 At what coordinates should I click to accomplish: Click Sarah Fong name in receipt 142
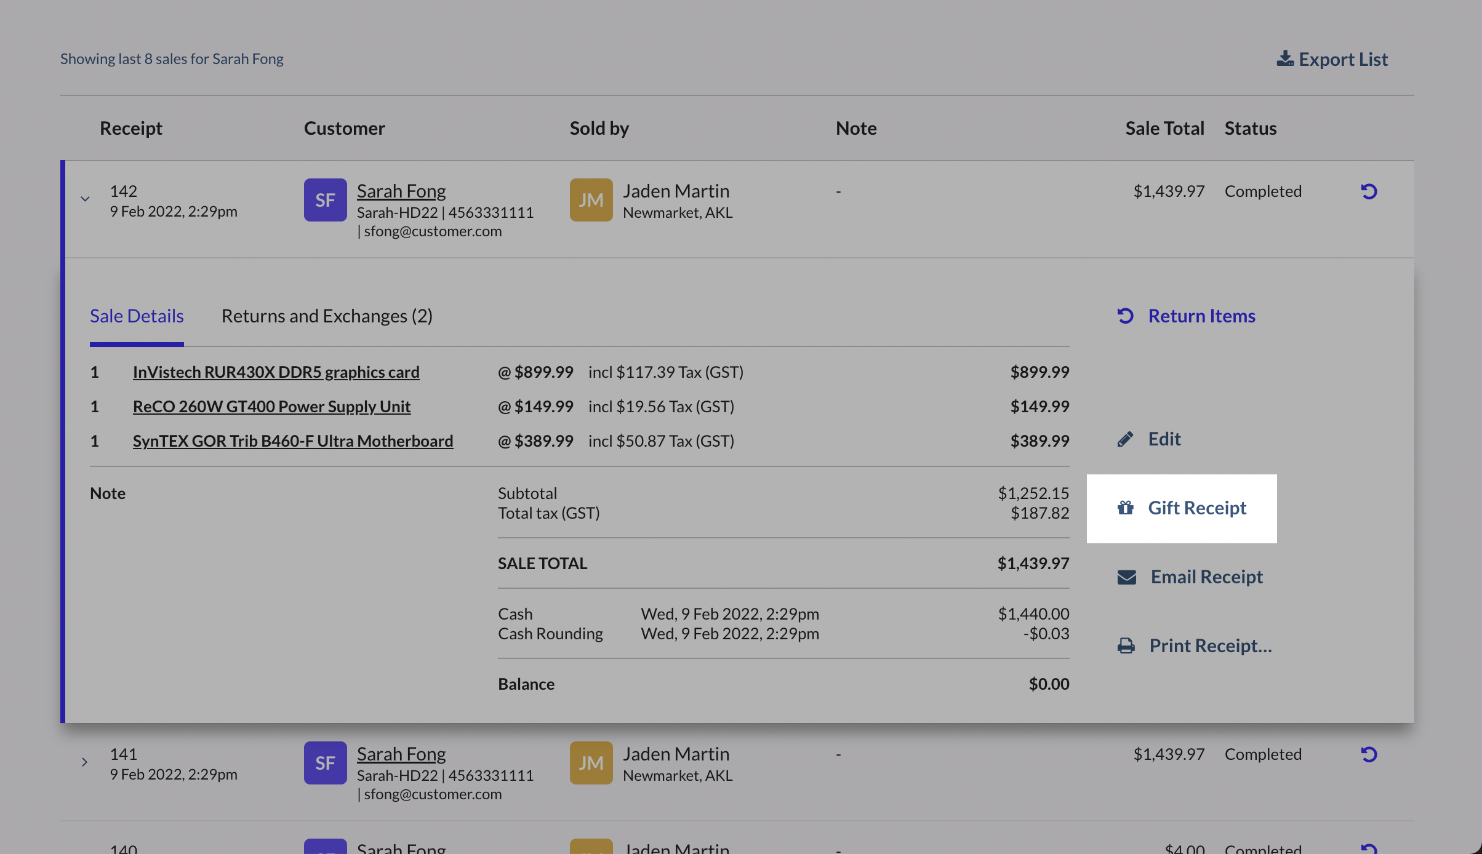pos(401,191)
